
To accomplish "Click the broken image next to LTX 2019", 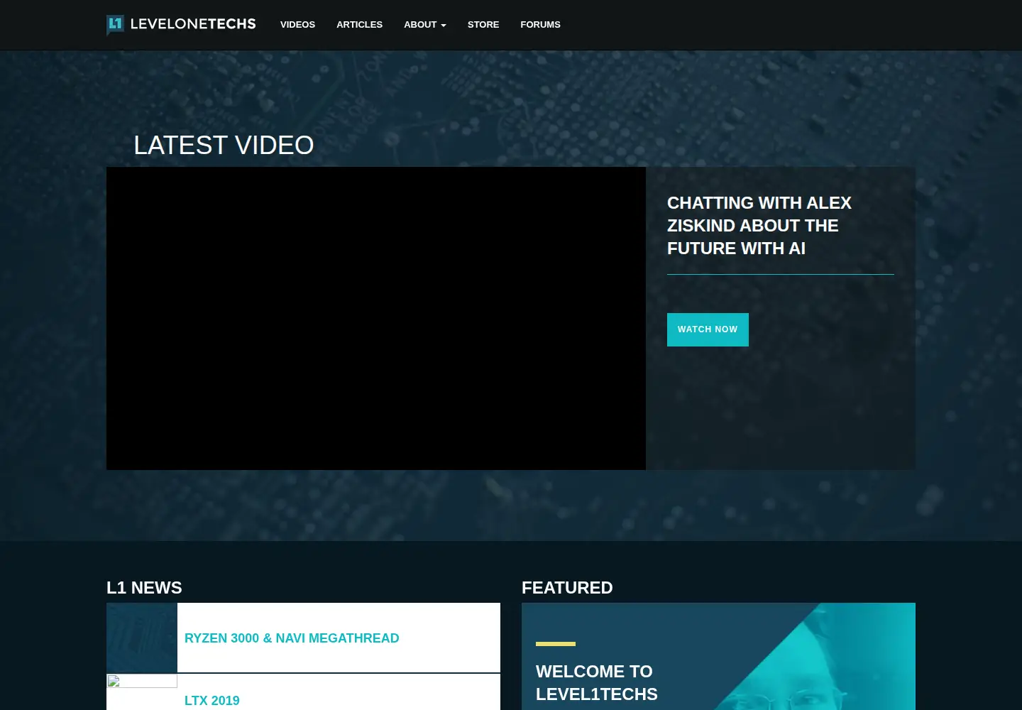I will click(x=142, y=682).
